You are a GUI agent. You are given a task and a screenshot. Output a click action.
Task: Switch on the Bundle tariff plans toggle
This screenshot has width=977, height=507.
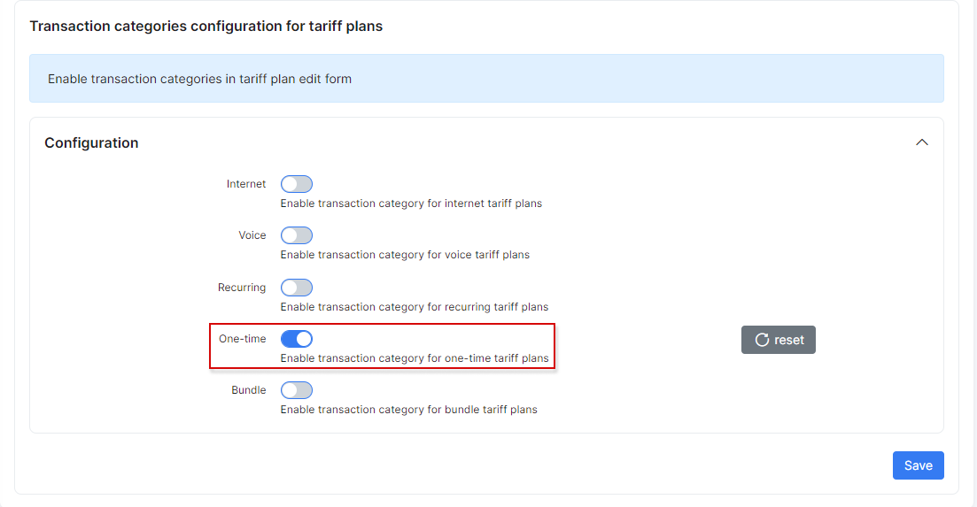click(x=296, y=390)
